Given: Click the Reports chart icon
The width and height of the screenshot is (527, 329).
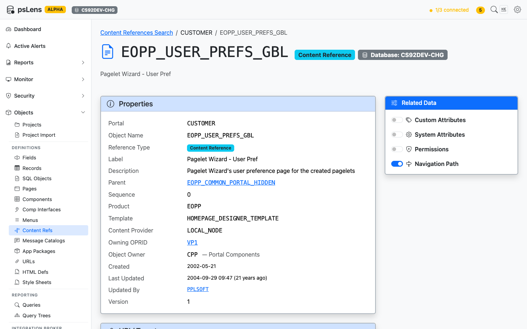Looking at the screenshot, I should coord(8,63).
